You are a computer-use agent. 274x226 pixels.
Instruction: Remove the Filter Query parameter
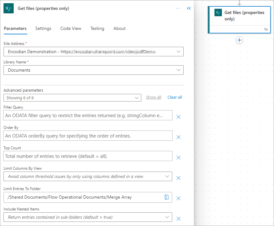[x=179, y=117]
